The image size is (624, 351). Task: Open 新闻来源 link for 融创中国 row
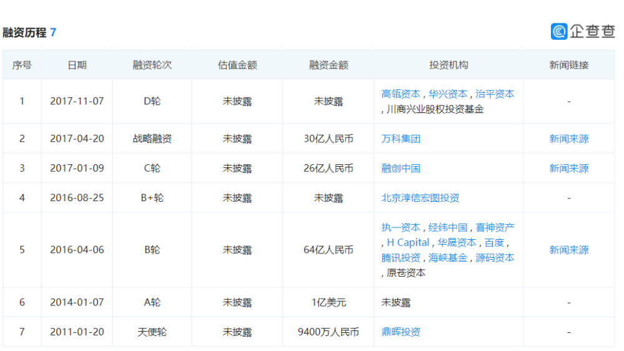click(x=568, y=168)
